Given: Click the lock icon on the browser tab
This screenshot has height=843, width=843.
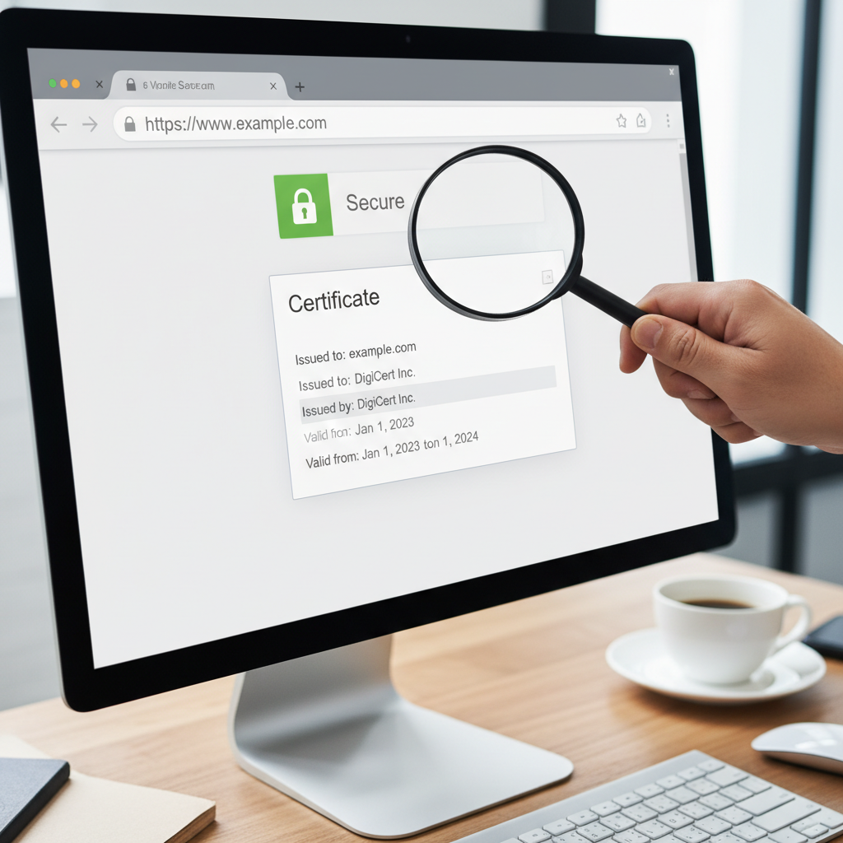Looking at the screenshot, I should 131,86.
